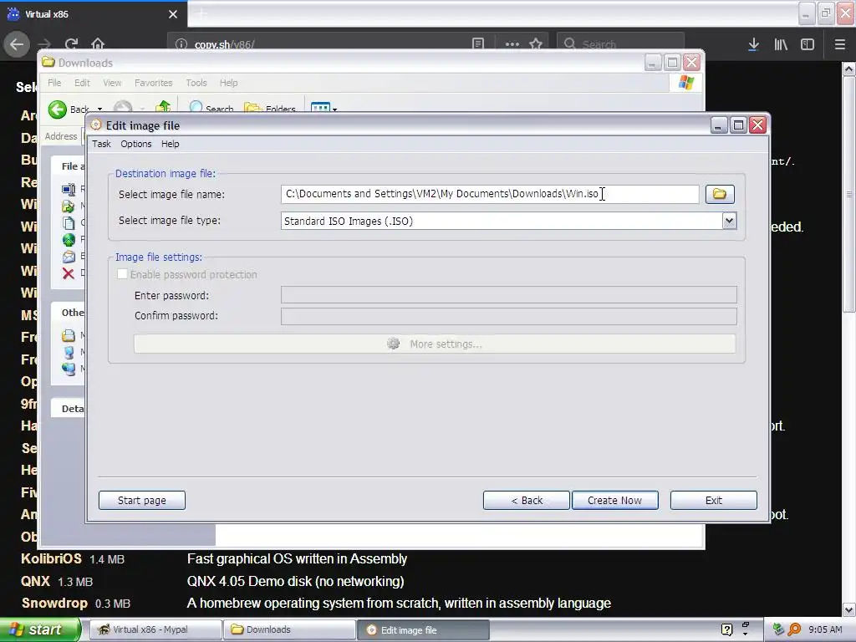Close the Virtual x86 browser tab

(173, 14)
